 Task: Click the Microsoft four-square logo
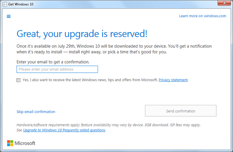(x=10, y=143)
